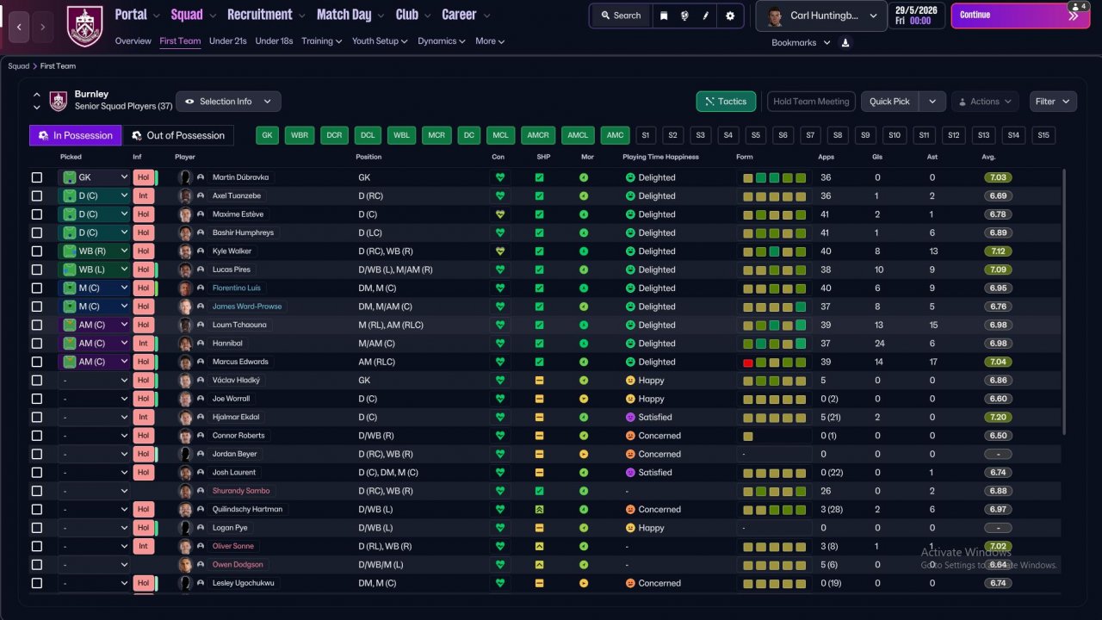Click Hold Team Meeting button

(811, 102)
